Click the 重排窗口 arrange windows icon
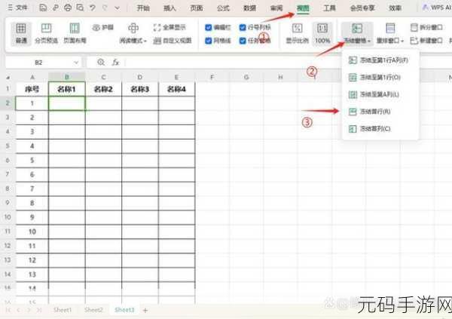Viewport: 452px width, 319px height. coord(390,29)
